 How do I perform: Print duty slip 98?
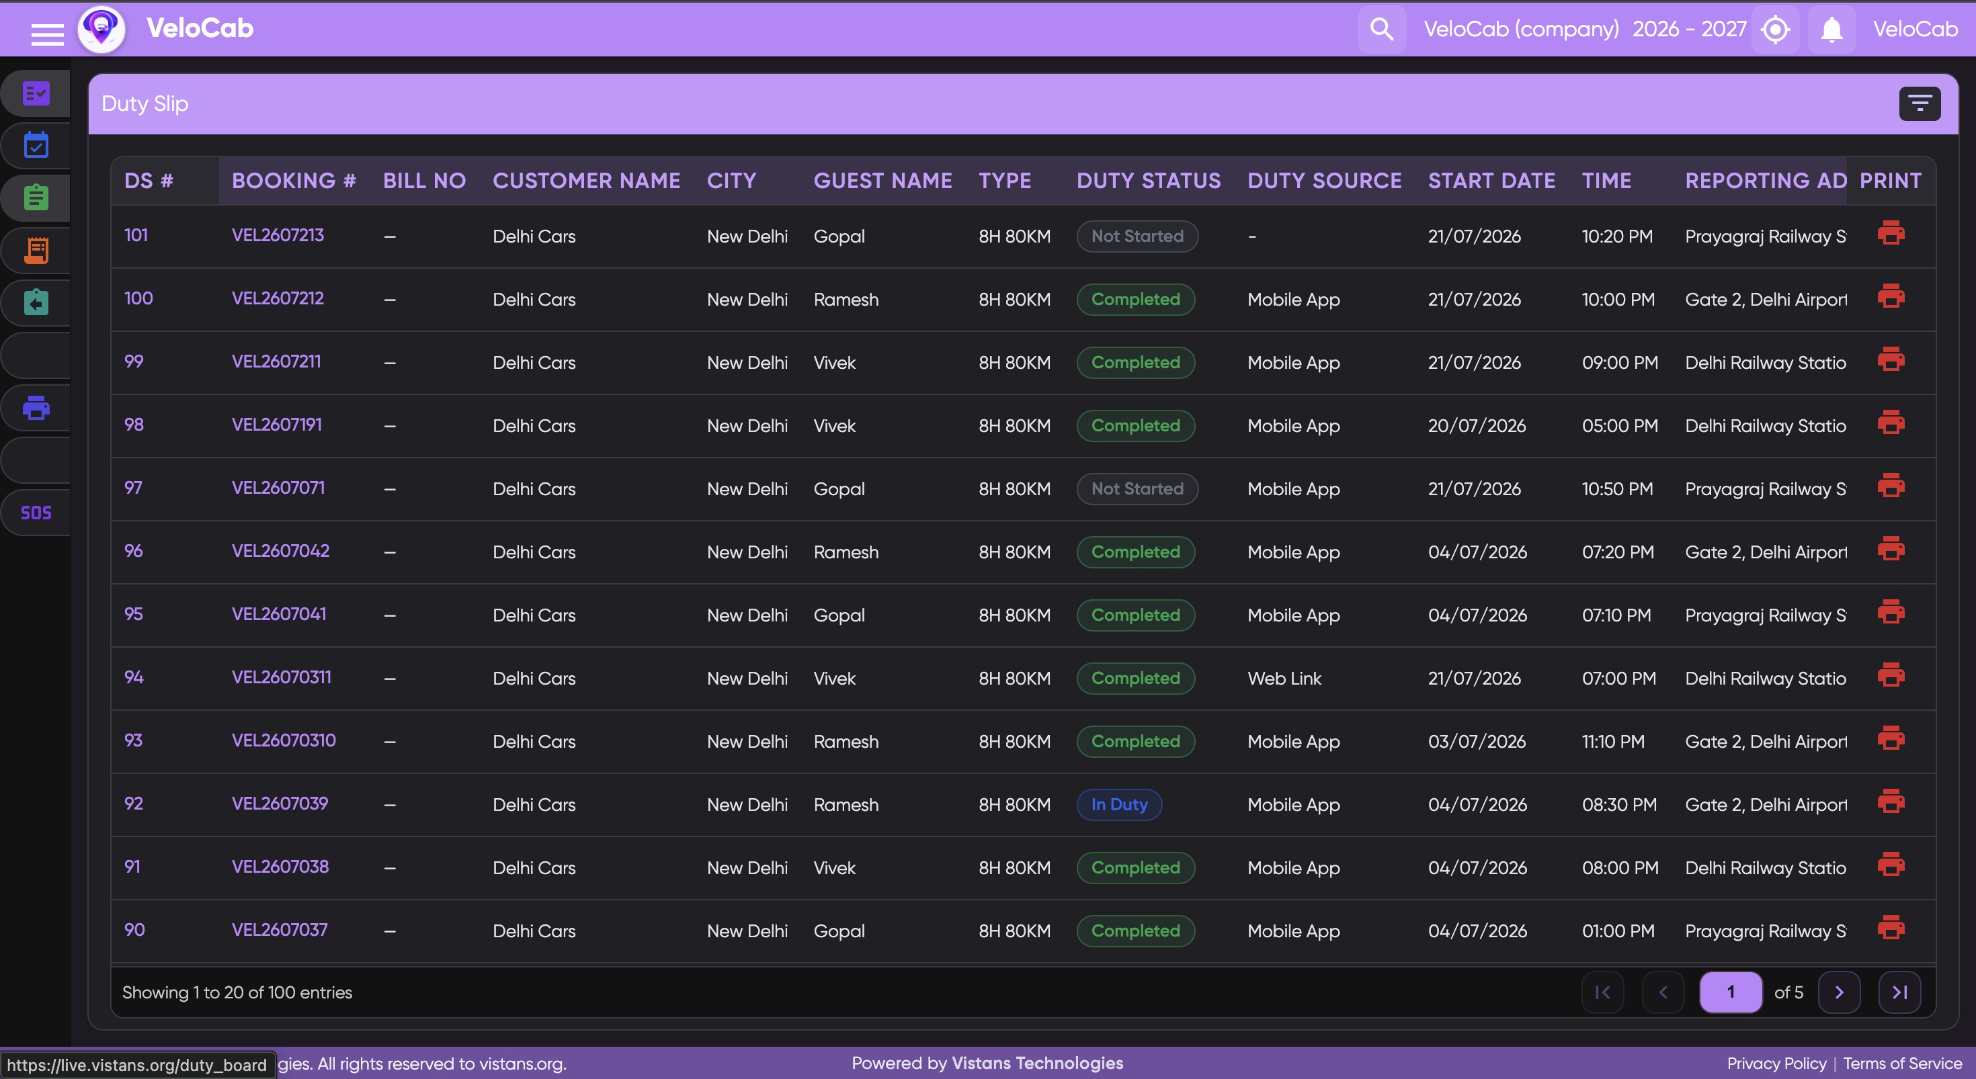point(1890,423)
